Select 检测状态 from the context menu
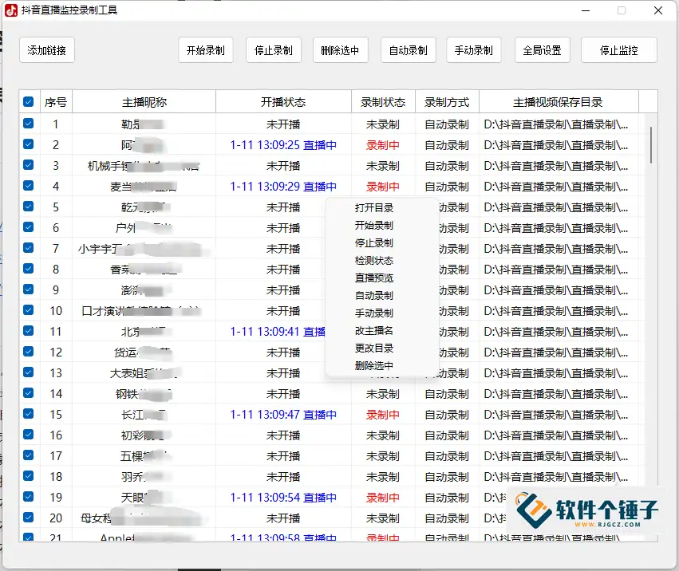 374,260
